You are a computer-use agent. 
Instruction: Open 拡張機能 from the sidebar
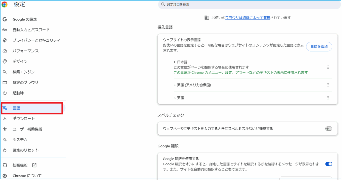click(20, 165)
